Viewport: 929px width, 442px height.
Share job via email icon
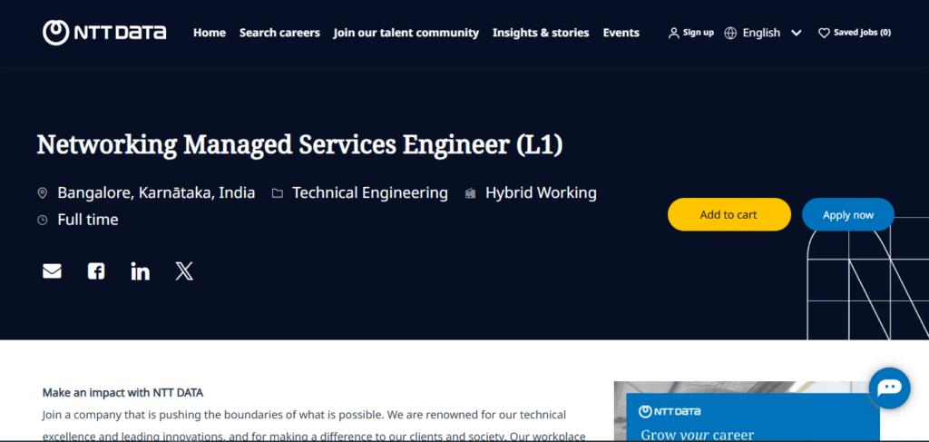52,271
